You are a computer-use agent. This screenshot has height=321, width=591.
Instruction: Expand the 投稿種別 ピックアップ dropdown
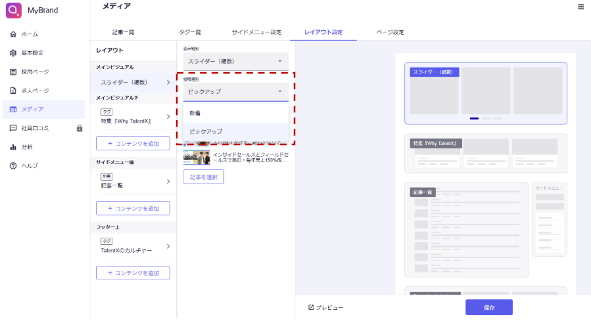tap(235, 91)
